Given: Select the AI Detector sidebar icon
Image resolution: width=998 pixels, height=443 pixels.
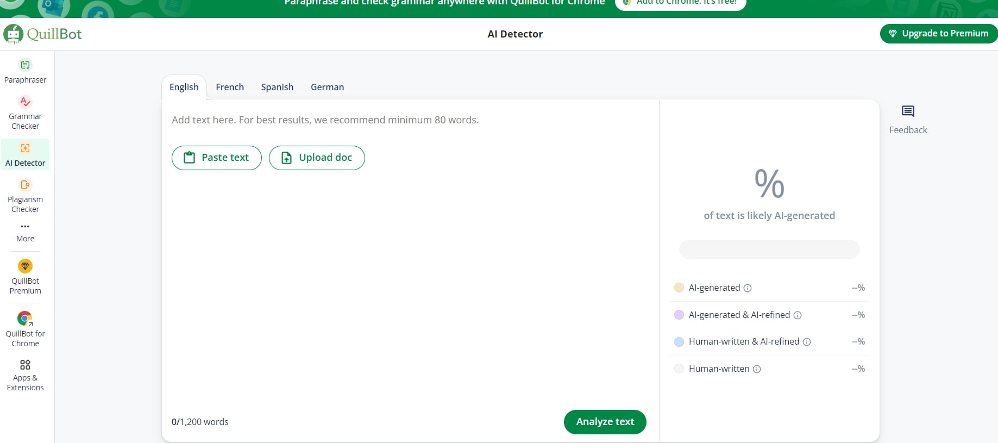Looking at the screenshot, I should click(x=25, y=148).
